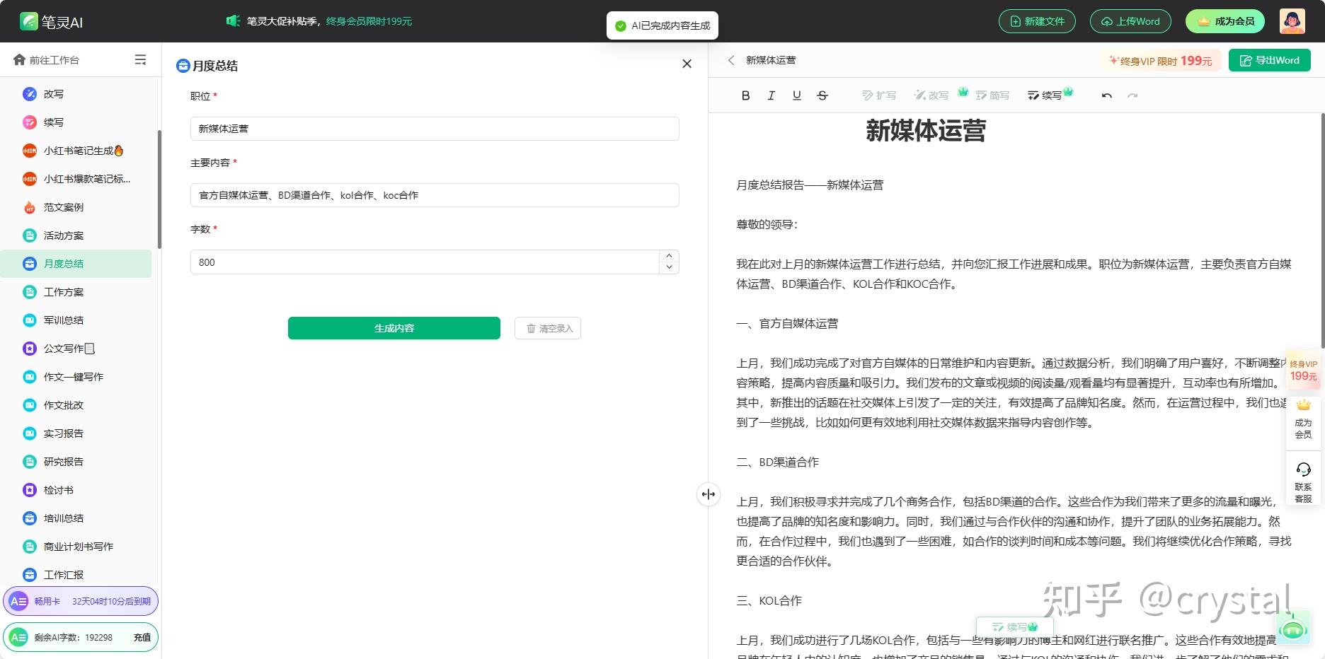Viewport: 1325px width, 659px height.
Task: Open 工作汇报 template
Action: [x=76, y=575]
